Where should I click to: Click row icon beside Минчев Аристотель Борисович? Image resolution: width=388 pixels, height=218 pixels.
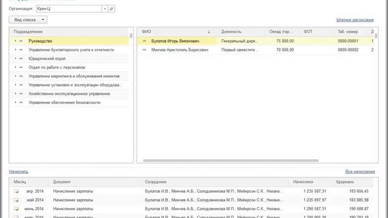[x=144, y=50]
